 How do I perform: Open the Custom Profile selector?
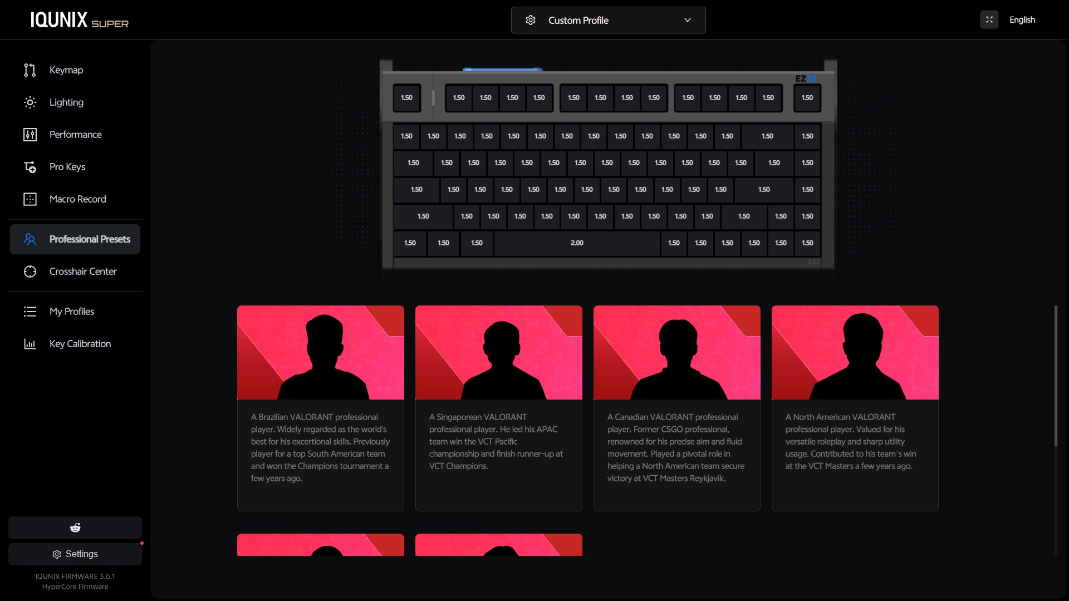tap(609, 20)
